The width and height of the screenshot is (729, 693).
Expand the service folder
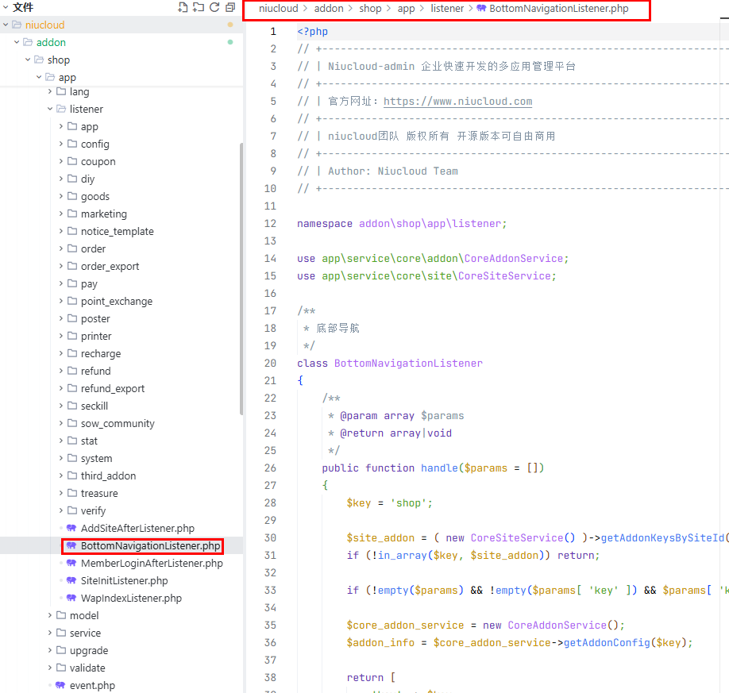click(50, 633)
